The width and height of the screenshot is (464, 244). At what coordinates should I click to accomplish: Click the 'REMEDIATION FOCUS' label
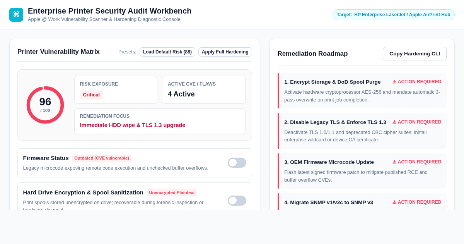[105, 116]
